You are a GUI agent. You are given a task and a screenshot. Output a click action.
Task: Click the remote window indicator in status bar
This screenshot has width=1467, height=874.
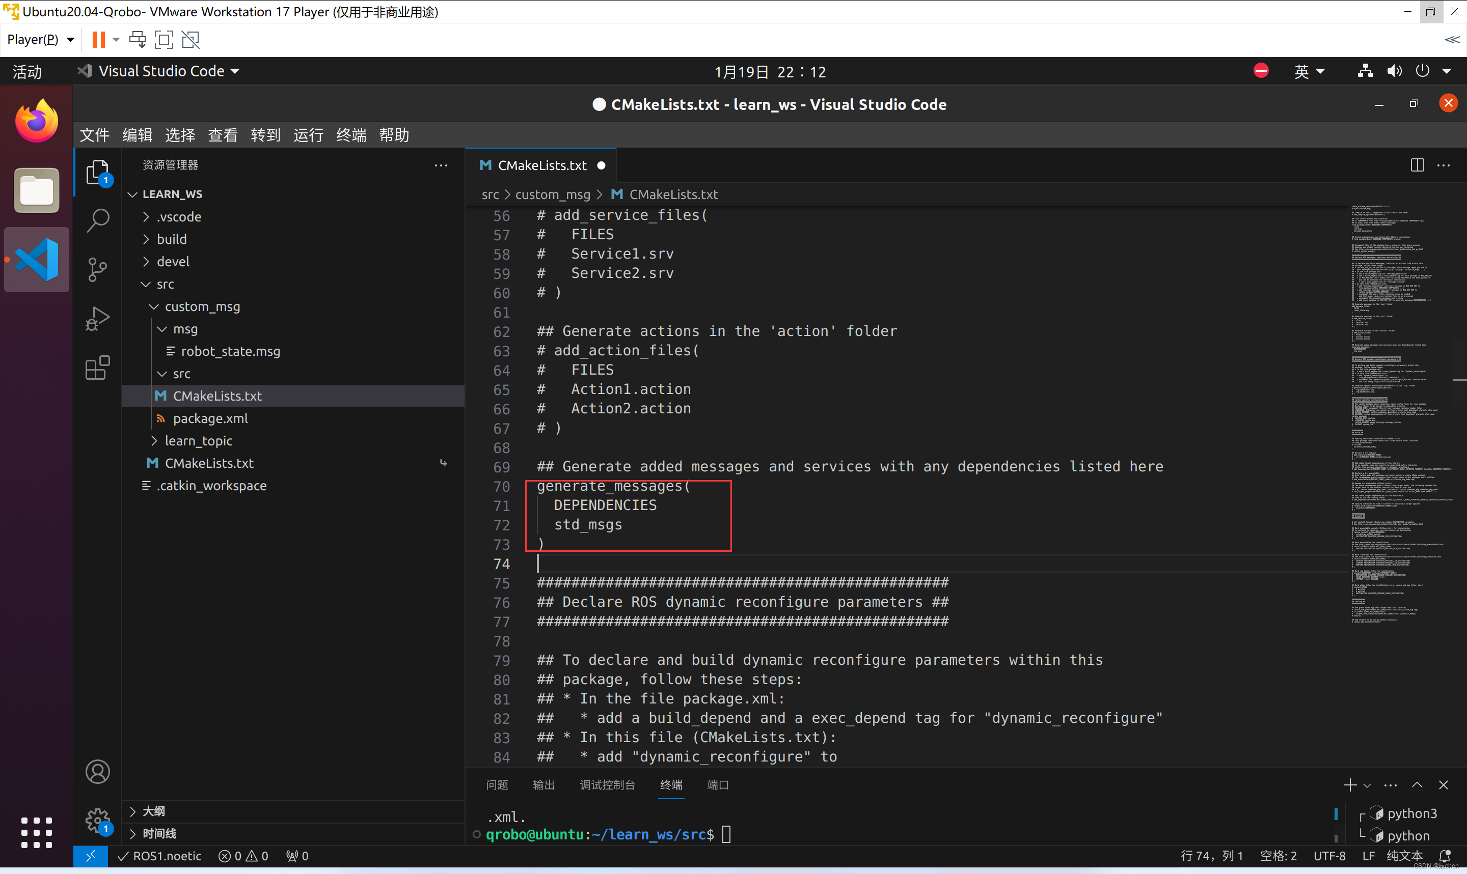click(91, 856)
